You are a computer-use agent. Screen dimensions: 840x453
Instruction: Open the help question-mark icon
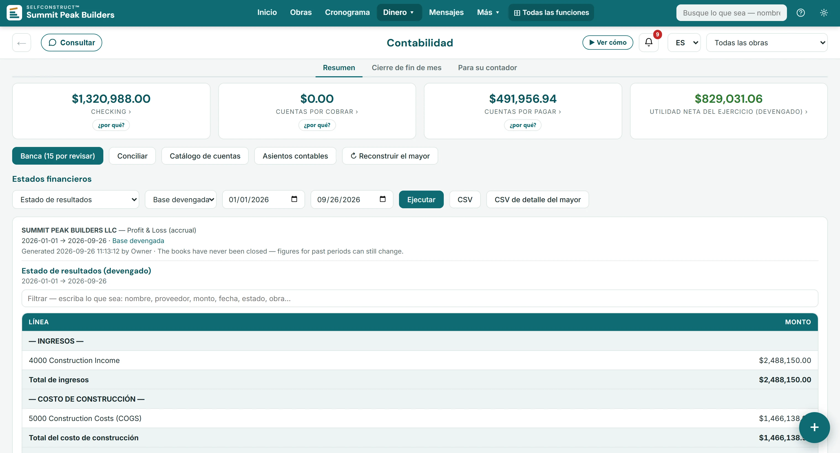pyautogui.click(x=800, y=13)
